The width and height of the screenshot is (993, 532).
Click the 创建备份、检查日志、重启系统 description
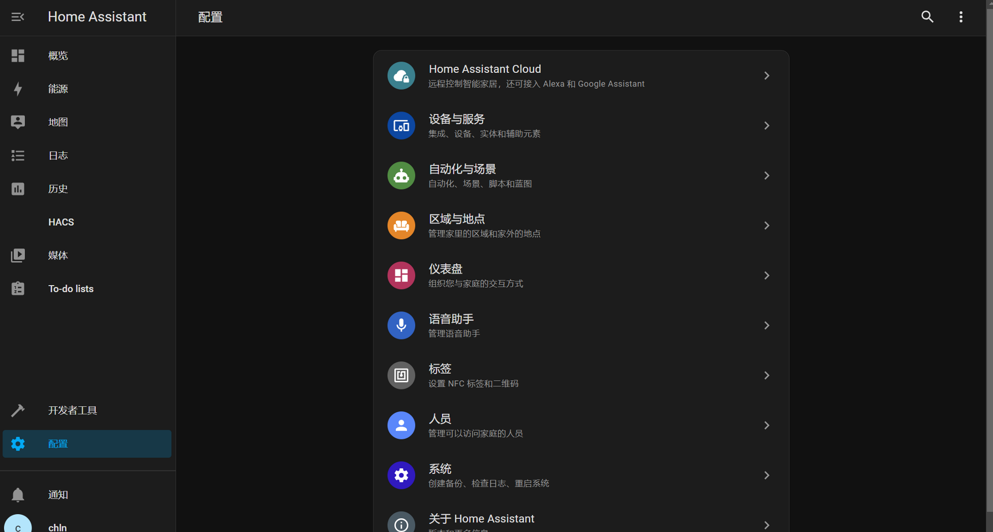488,483
